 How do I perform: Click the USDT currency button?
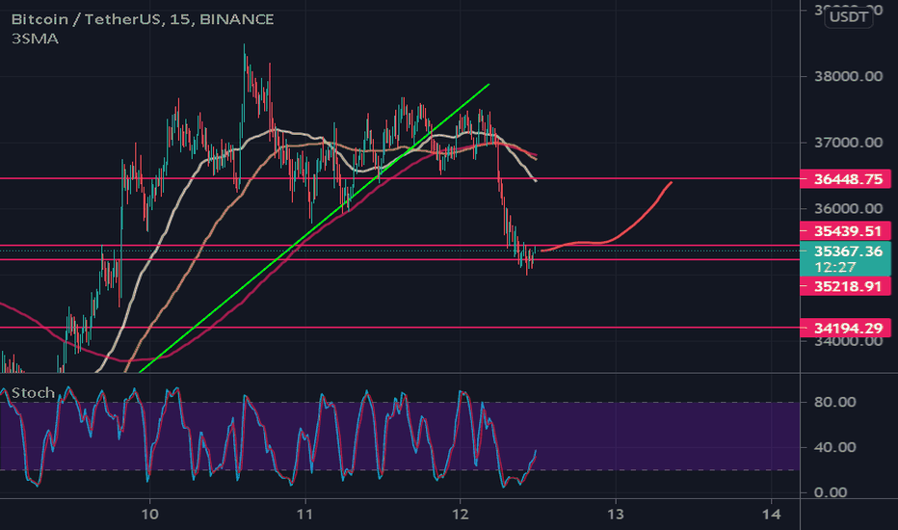click(848, 17)
